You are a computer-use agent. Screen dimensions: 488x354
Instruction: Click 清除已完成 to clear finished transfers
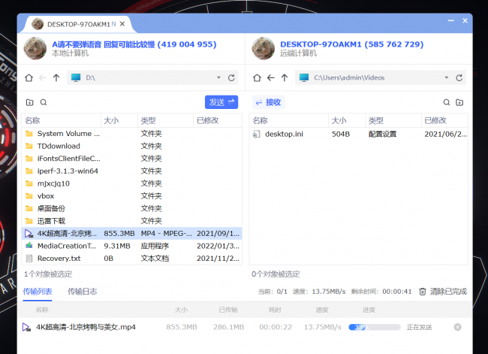point(448,292)
